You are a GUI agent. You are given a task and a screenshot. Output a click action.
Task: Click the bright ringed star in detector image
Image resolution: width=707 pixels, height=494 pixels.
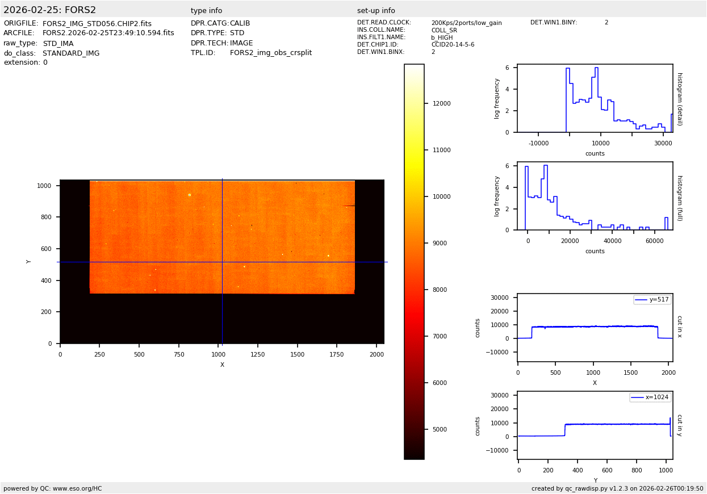(189, 195)
